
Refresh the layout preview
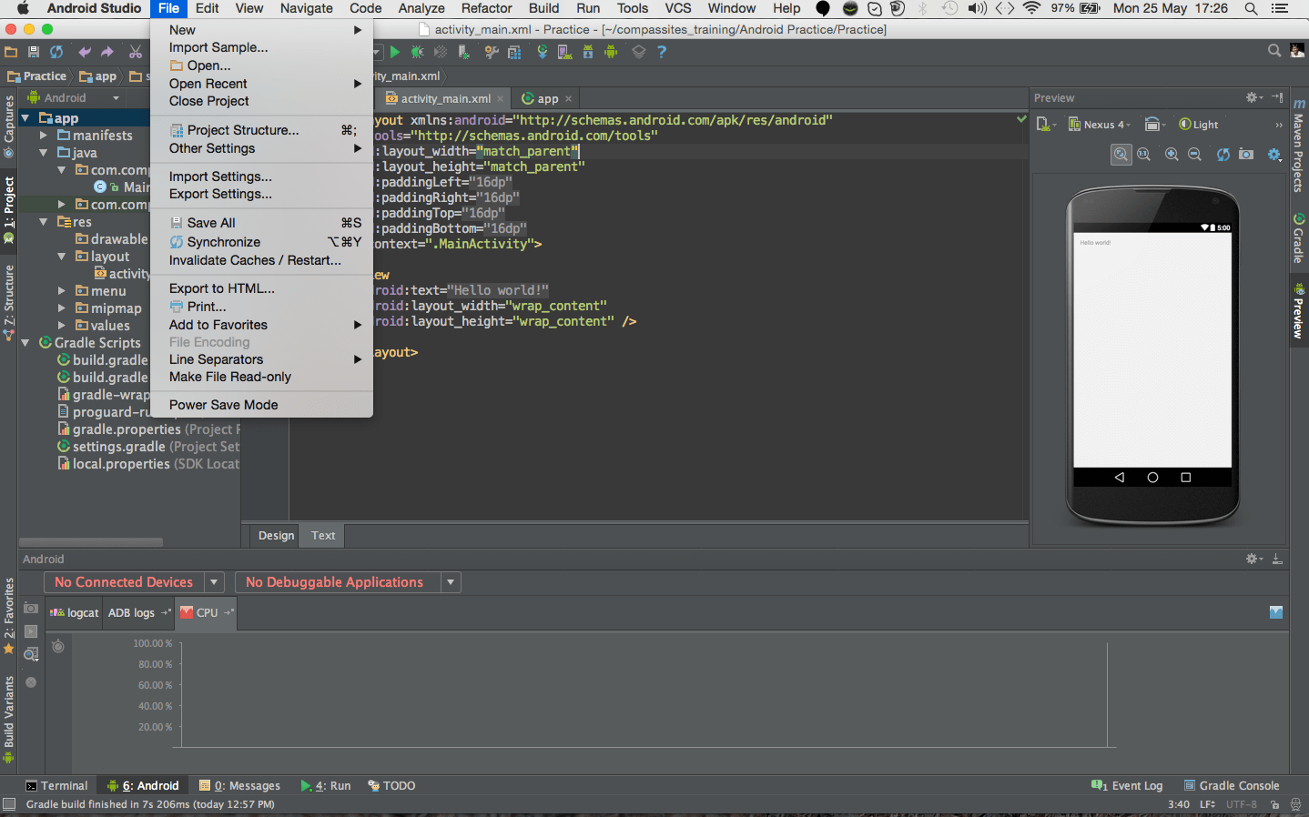pos(1223,155)
